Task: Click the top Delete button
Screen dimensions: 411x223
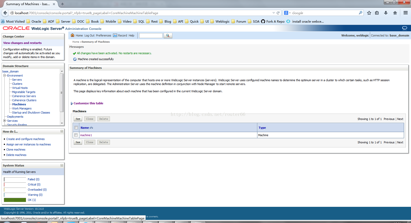Action: [x=104, y=119]
